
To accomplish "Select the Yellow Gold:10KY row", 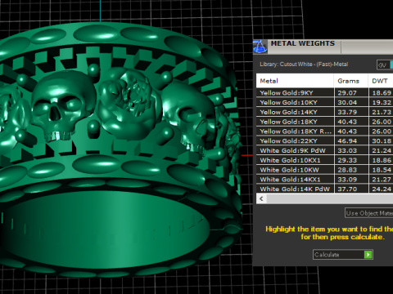I will click(x=325, y=102).
